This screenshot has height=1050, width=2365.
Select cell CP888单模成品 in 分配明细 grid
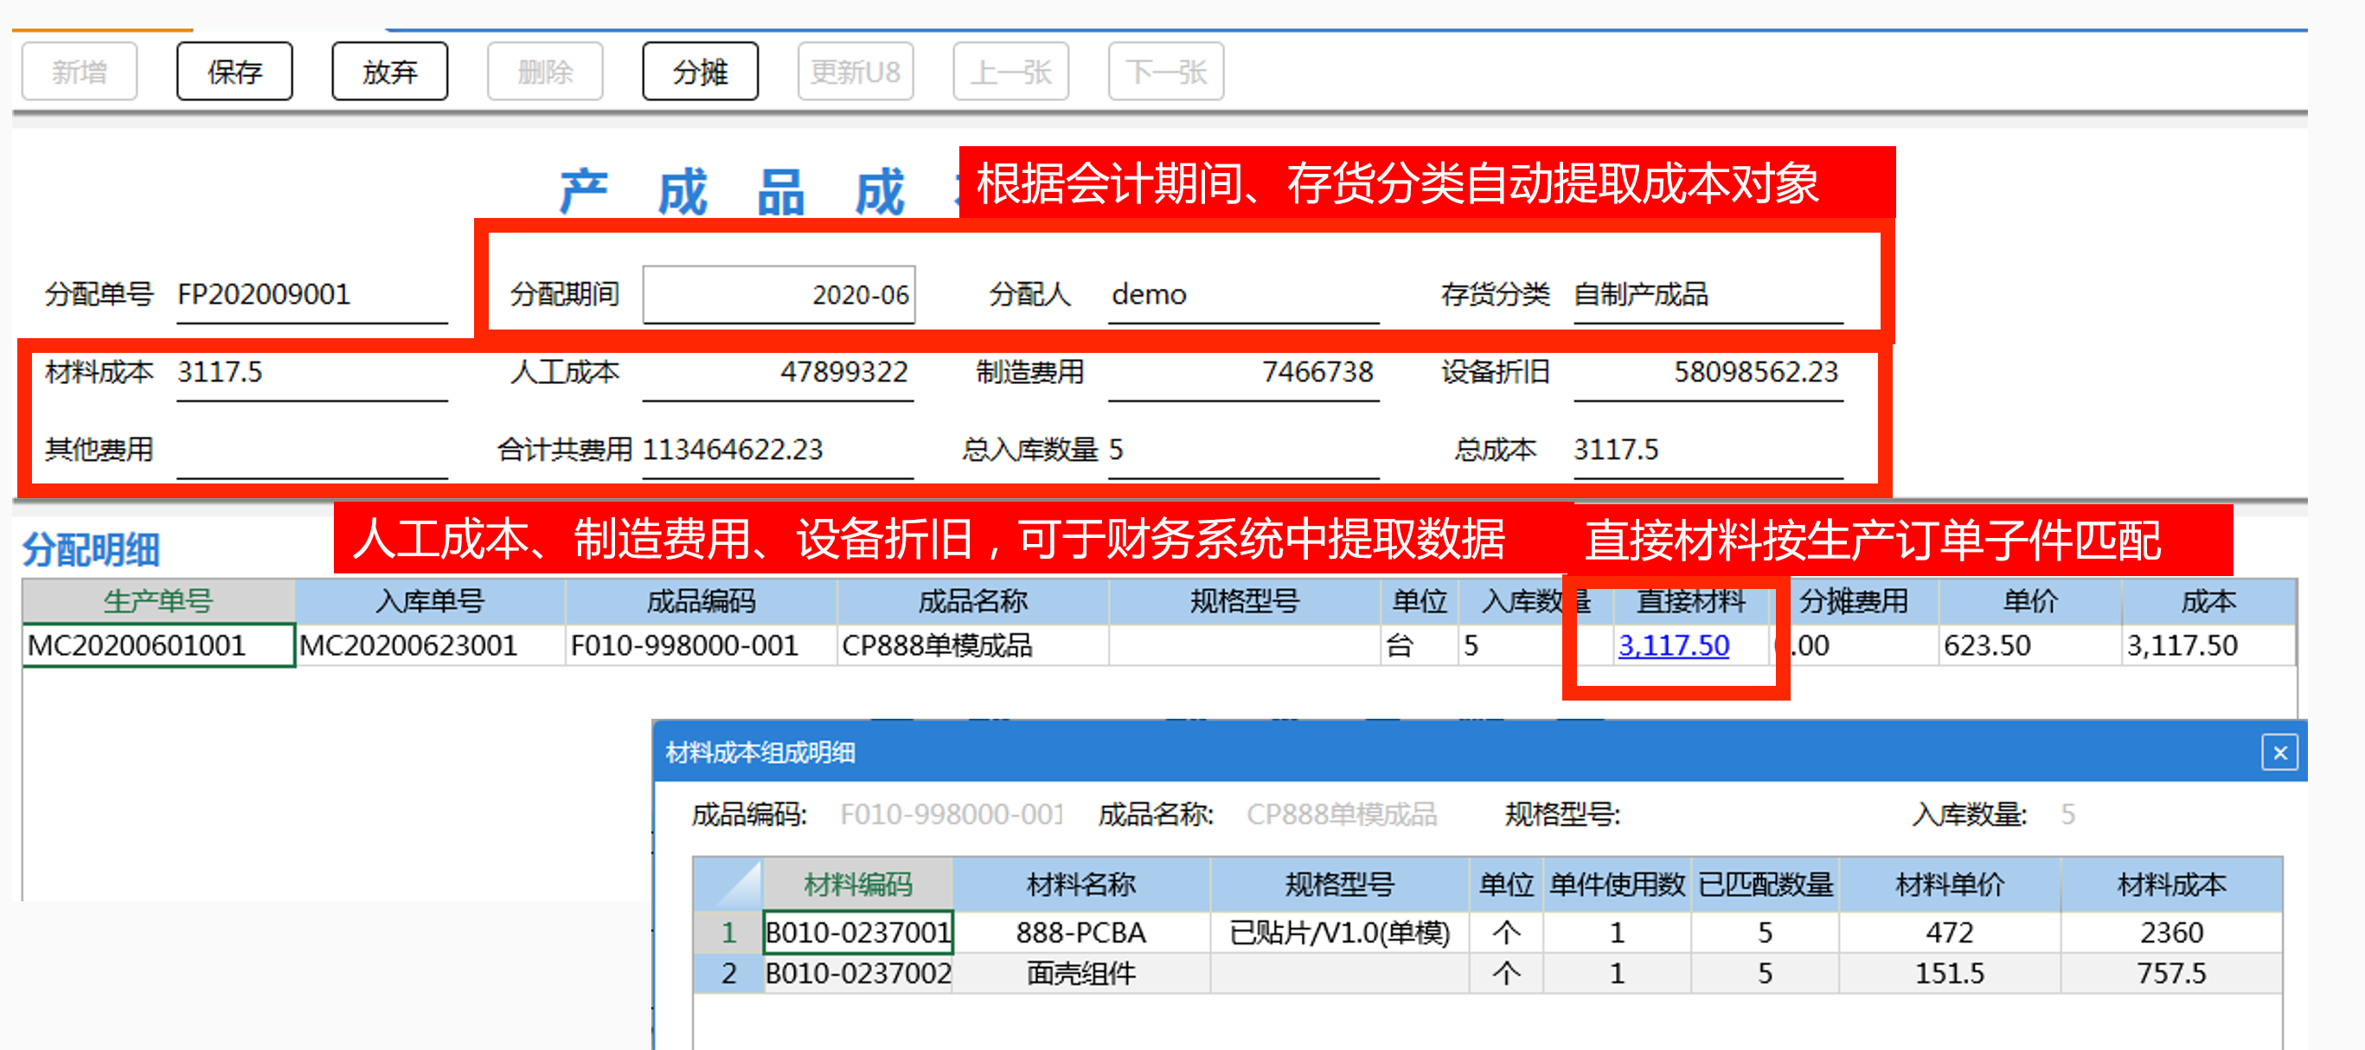[972, 646]
